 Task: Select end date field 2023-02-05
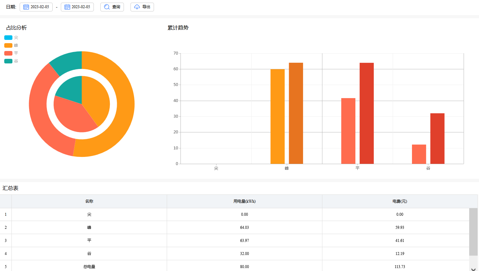coord(77,7)
